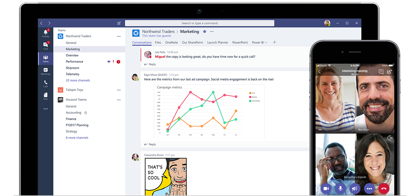This screenshot has width=419, height=196.
Task: Open more actions button on phone call
Action: coord(369,189)
